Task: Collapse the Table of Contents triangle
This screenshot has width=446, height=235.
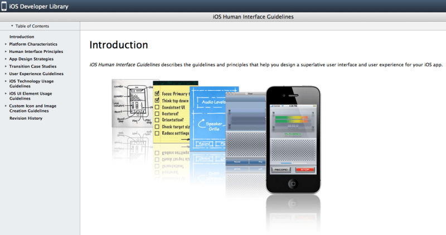Action: point(12,26)
